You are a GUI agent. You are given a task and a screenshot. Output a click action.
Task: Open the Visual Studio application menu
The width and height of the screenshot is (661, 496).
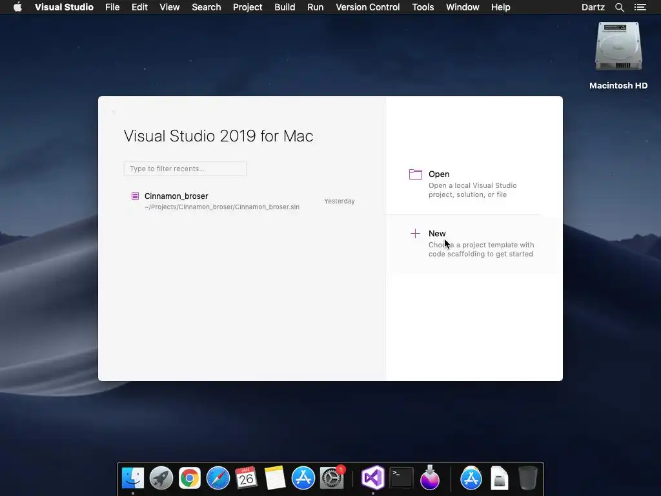[64, 7]
